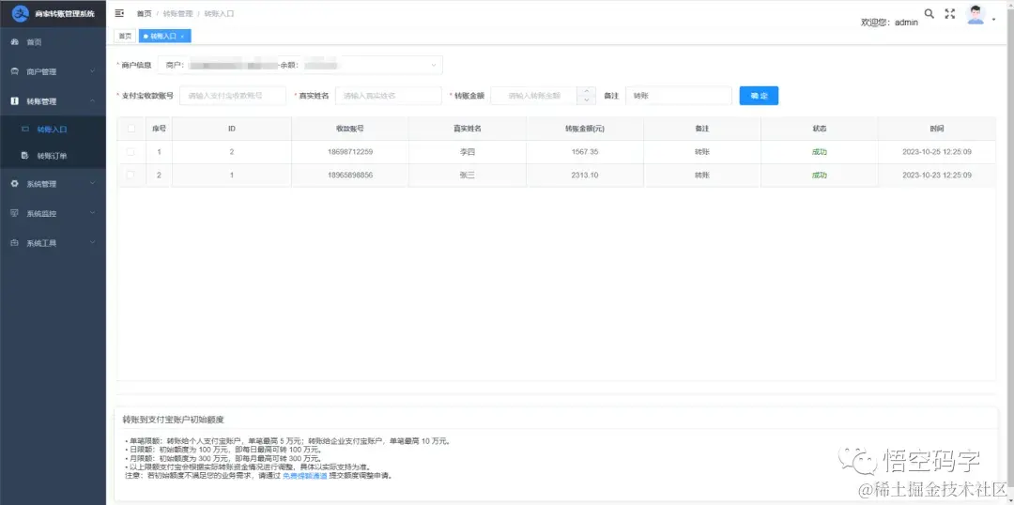Click the 转账金额(元) column header
The width and height of the screenshot is (1014, 505).
pos(585,129)
